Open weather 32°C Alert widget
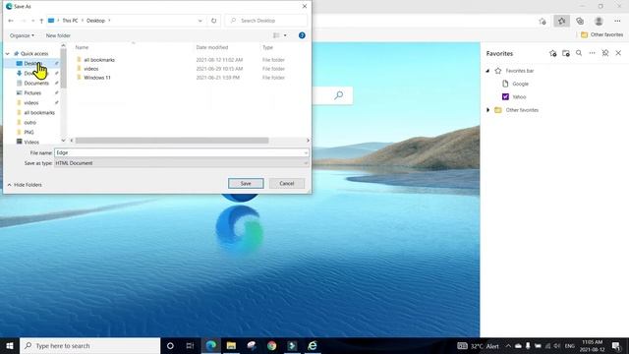This screenshot has width=629, height=354. tap(479, 346)
